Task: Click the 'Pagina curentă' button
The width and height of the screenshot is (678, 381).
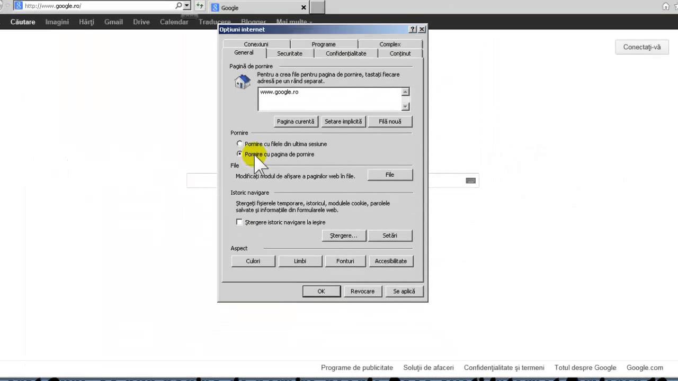Action: coord(296,122)
